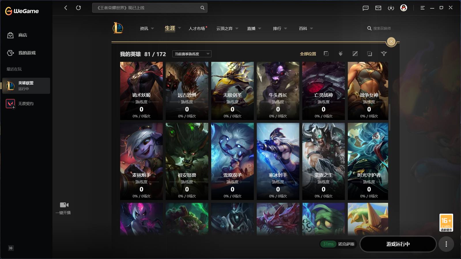Open 我的游戏 in the left sidebar
This screenshot has width=461, height=259.
21,53
